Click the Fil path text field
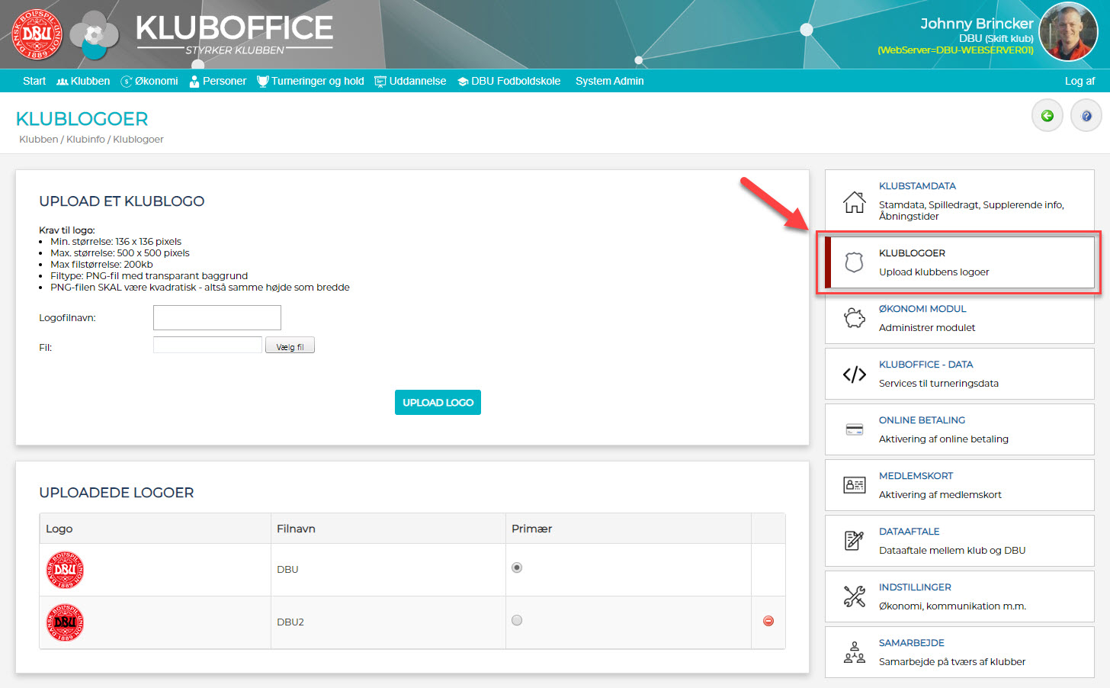 pyautogui.click(x=207, y=345)
